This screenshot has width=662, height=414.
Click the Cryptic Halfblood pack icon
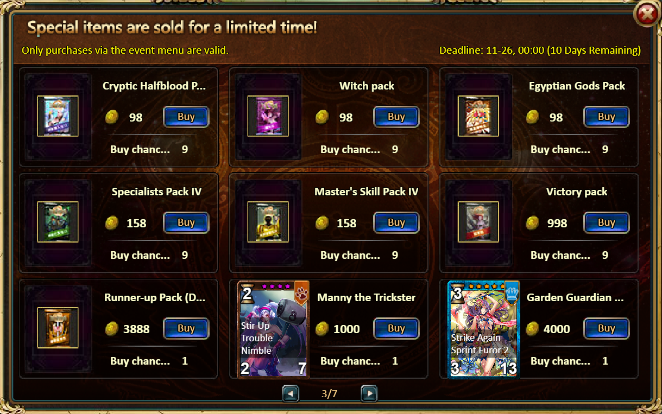pos(58,116)
